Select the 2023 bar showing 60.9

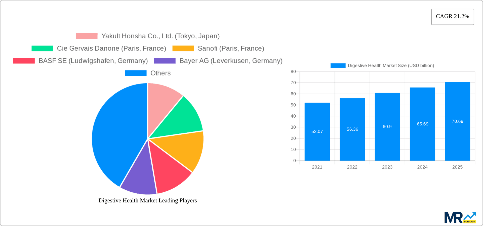387,127
